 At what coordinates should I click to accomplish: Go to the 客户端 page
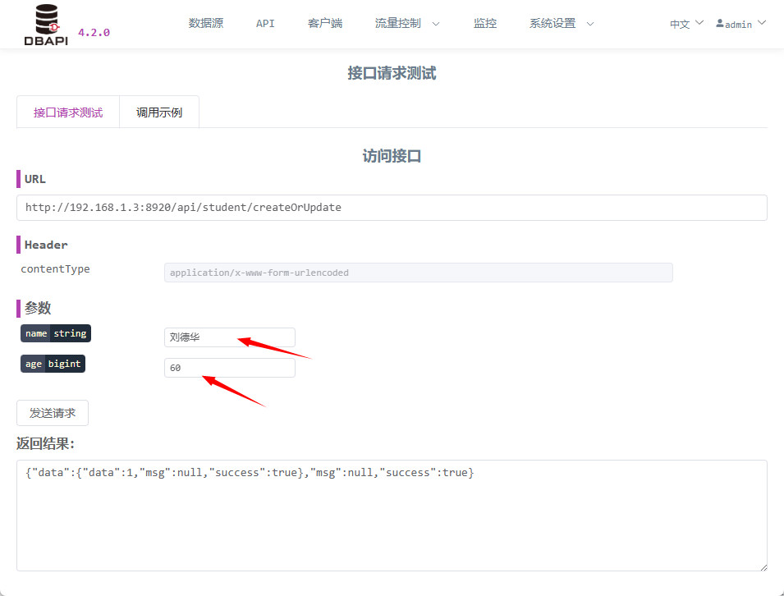point(325,23)
